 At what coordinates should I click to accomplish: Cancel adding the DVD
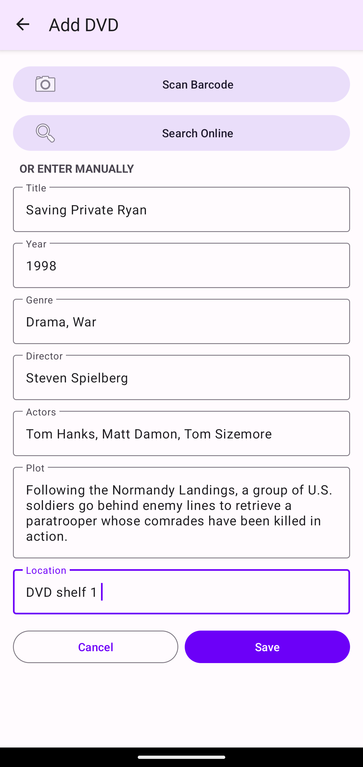95,647
